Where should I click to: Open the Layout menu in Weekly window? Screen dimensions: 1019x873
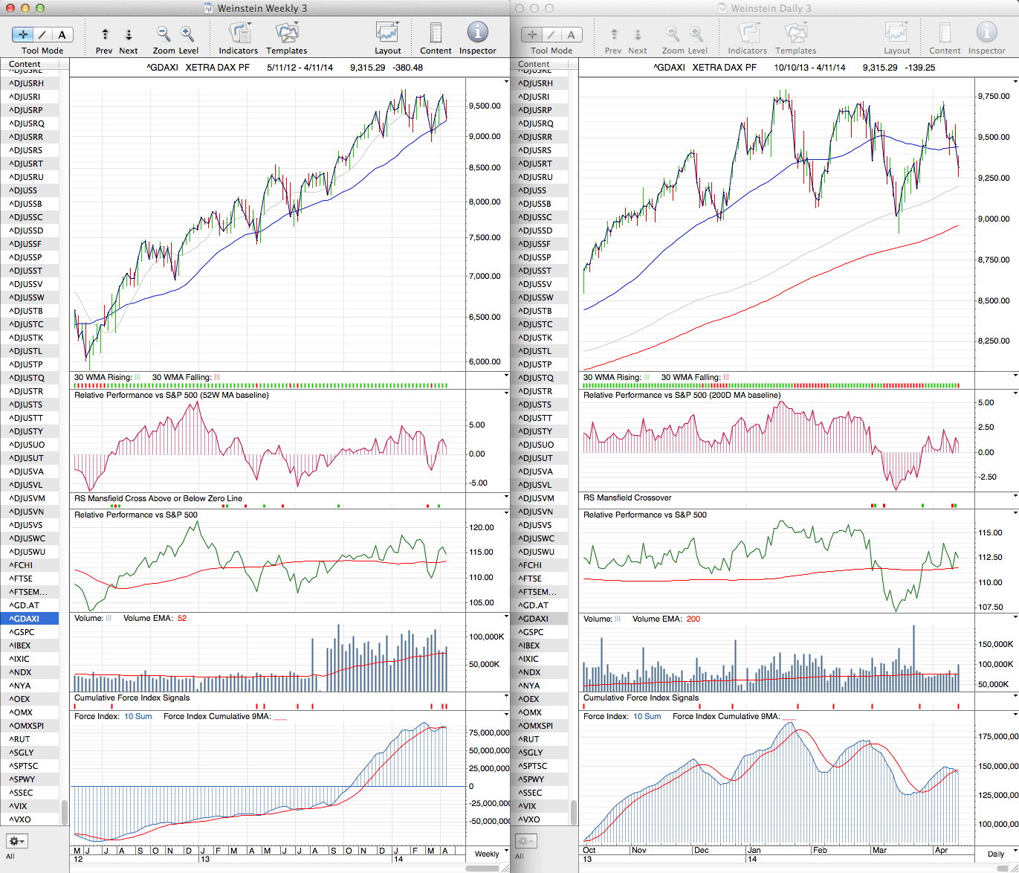pyautogui.click(x=387, y=33)
